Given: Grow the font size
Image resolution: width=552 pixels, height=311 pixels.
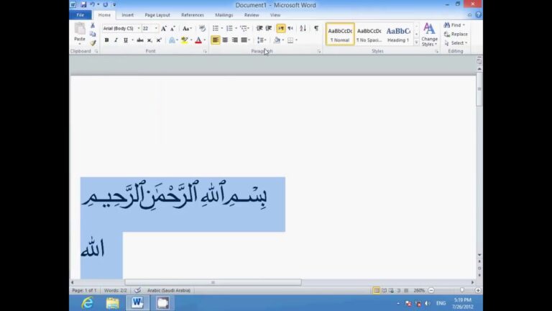Looking at the screenshot, I should click(164, 28).
